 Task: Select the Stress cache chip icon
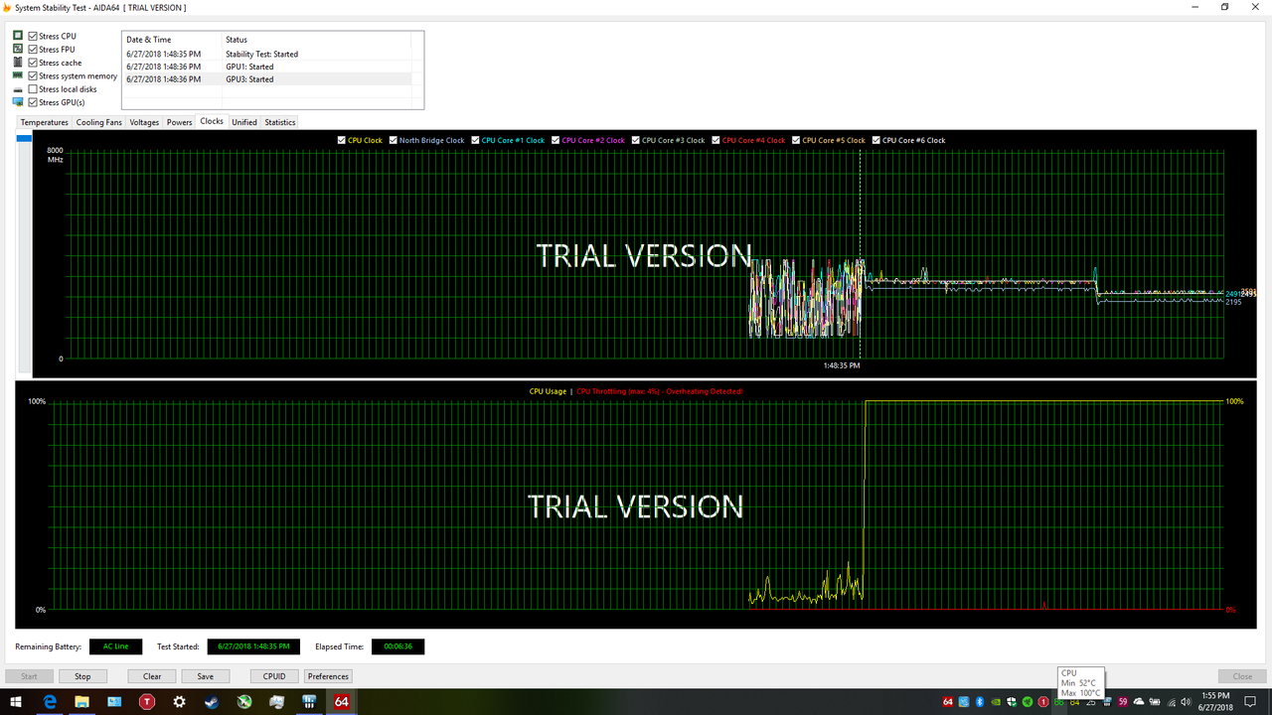click(x=17, y=62)
